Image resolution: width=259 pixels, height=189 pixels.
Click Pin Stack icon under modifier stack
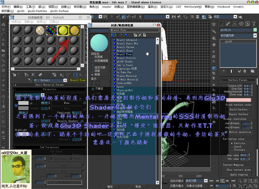(223, 71)
